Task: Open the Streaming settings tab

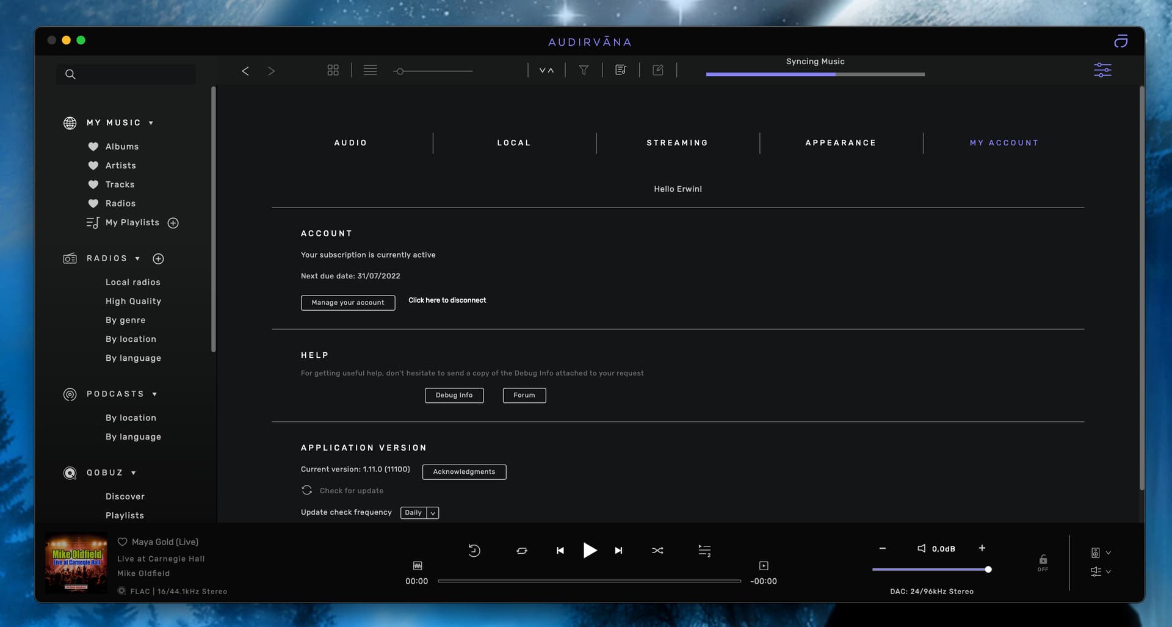Action: pyautogui.click(x=678, y=143)
